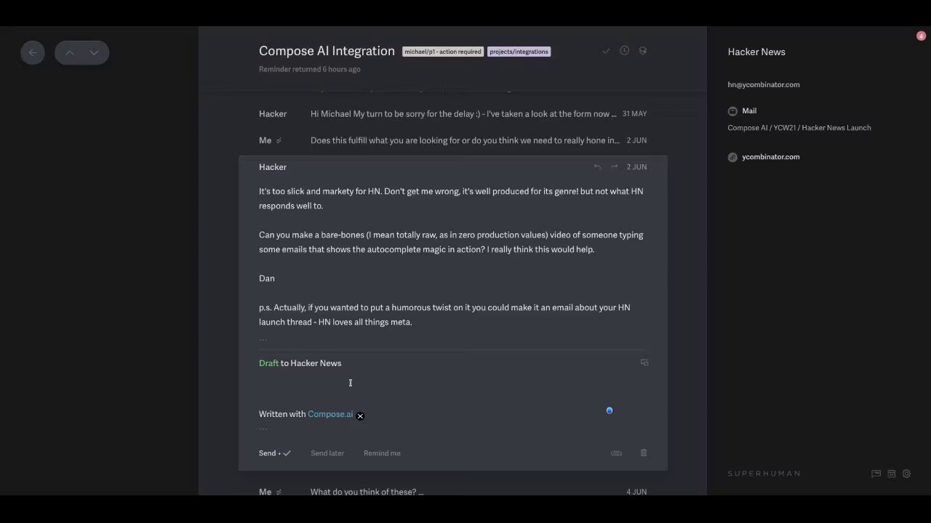Remove the Compose.ai signature with X
Viewport: 931px width, 523px height.
(360, 416)
